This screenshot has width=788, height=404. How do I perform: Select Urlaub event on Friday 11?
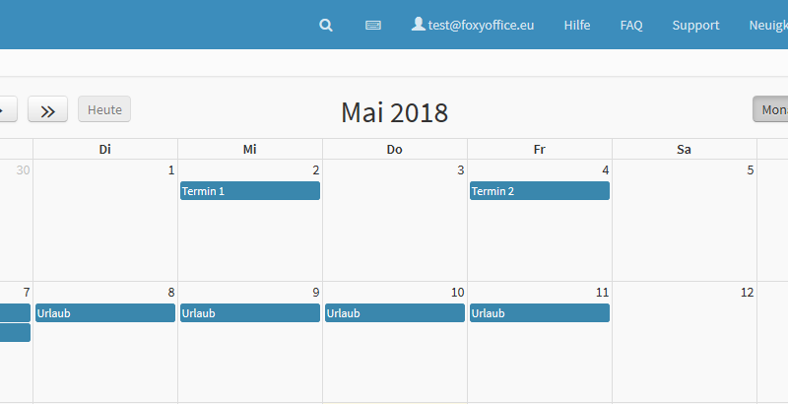539,313
